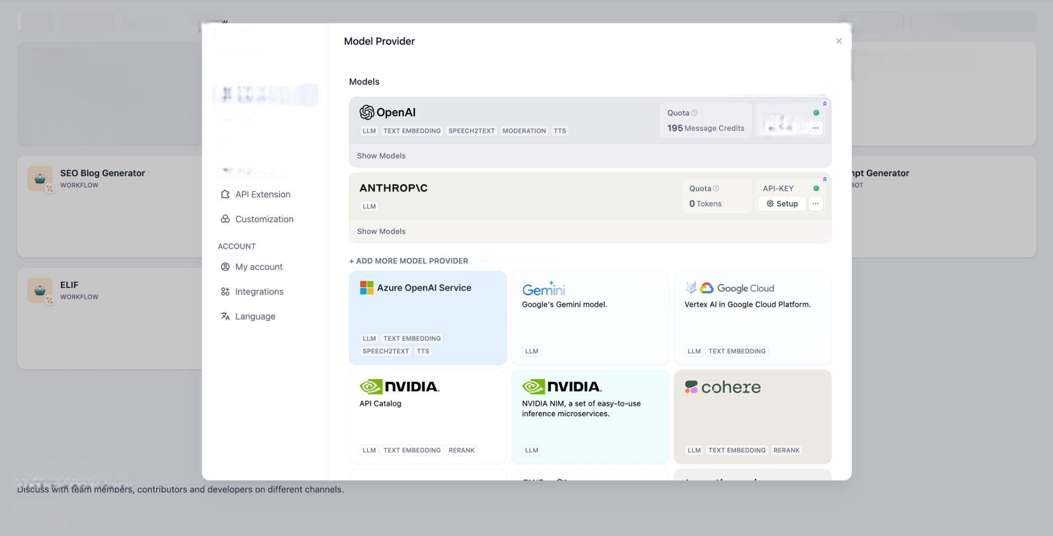Show Models under Anthropic
The image size is (1053, 536).
pos(381,231)
